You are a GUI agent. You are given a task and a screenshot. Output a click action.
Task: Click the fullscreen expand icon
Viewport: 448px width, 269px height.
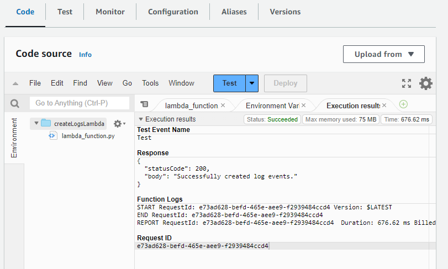pyautogui.click(x=407, y=83)
